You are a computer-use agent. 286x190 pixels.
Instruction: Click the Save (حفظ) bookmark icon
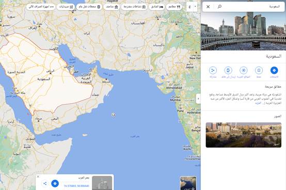(259, 70)
